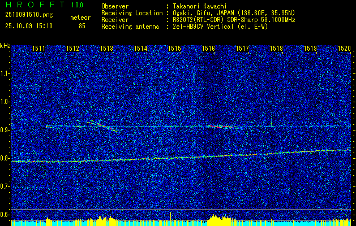Screen dimensions: 356x226
Task: Click the 1515 time marker
Action: 174,49
